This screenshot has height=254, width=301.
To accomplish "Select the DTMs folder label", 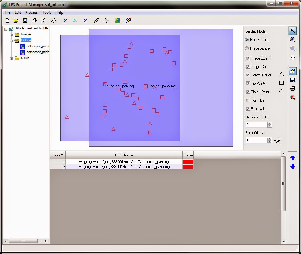I will coord(25,58).
